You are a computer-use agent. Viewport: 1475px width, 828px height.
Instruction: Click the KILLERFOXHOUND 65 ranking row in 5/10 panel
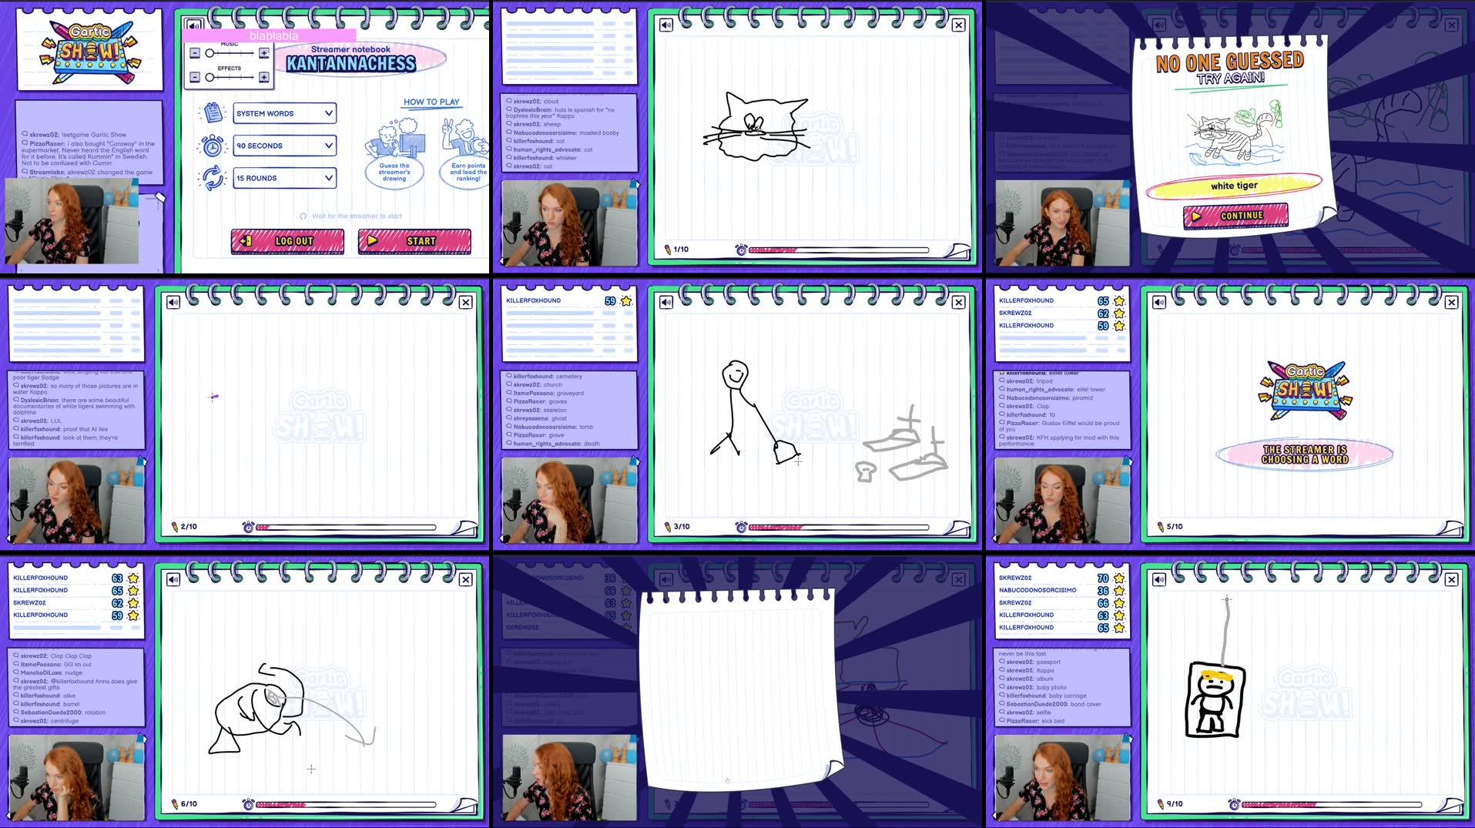tap(1061, 300)
